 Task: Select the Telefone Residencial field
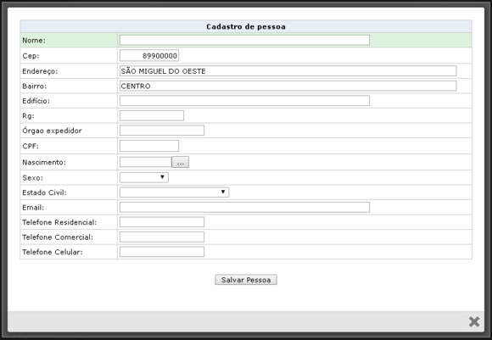[162, 222]
